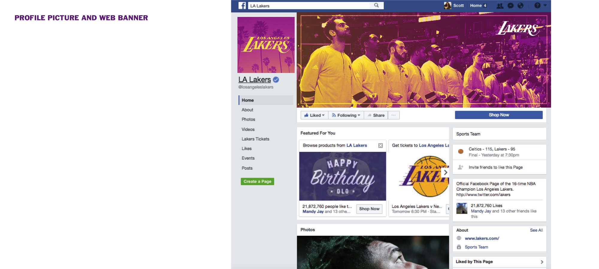Click the Home link in top bar
The width and height of the screenshot is (599, 269).
coord(476,5)
